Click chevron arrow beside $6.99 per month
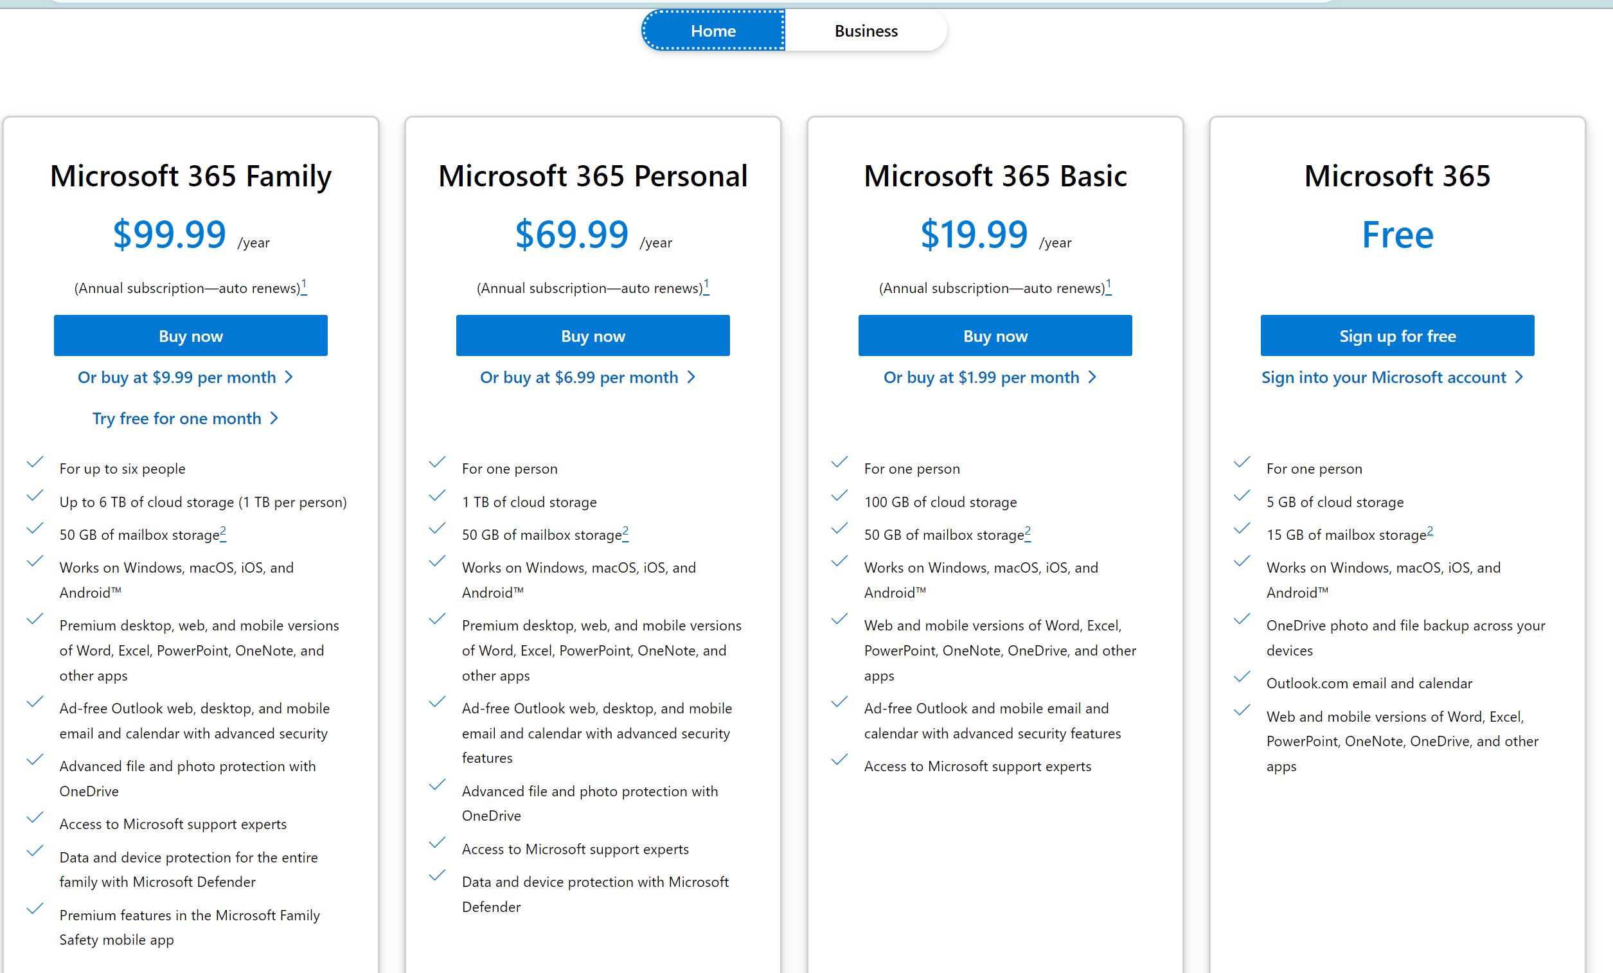Image resolution: width=1613 pixels, height=973 pixels. point(691,377)
